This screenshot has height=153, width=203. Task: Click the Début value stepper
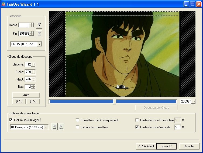(32, 25)
